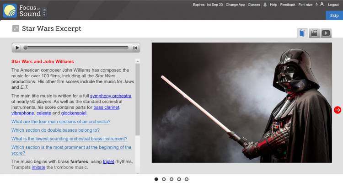Click the Star Wars and John Williams heading
This screenshot has height=188, width=343.
[x=43, y=61]
